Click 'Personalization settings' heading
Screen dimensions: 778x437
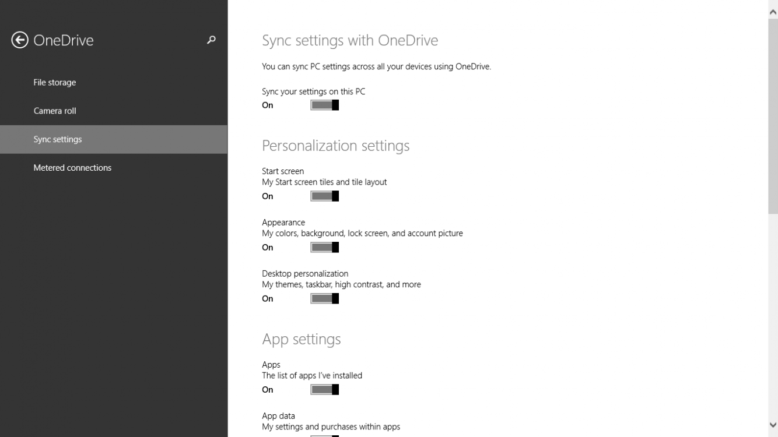click(336, 146)
